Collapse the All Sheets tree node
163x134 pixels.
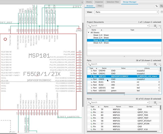pyautogui.click(x=89, y=32)
